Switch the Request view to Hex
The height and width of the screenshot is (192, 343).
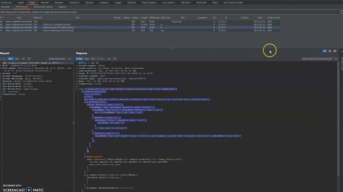pos(17,59)
